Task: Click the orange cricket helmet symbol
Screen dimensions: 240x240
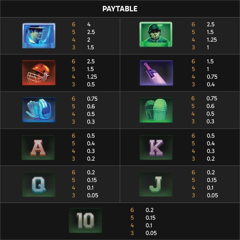Action: (39, 73)
